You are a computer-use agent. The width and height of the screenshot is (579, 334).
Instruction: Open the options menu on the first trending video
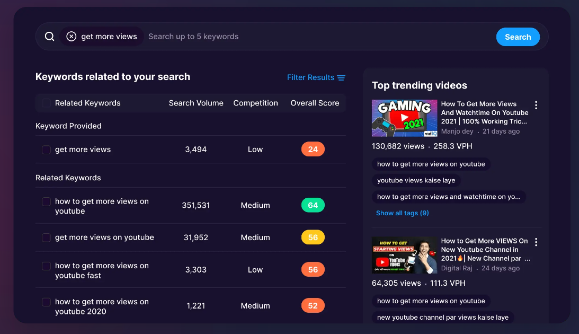(x=536, y=105)
